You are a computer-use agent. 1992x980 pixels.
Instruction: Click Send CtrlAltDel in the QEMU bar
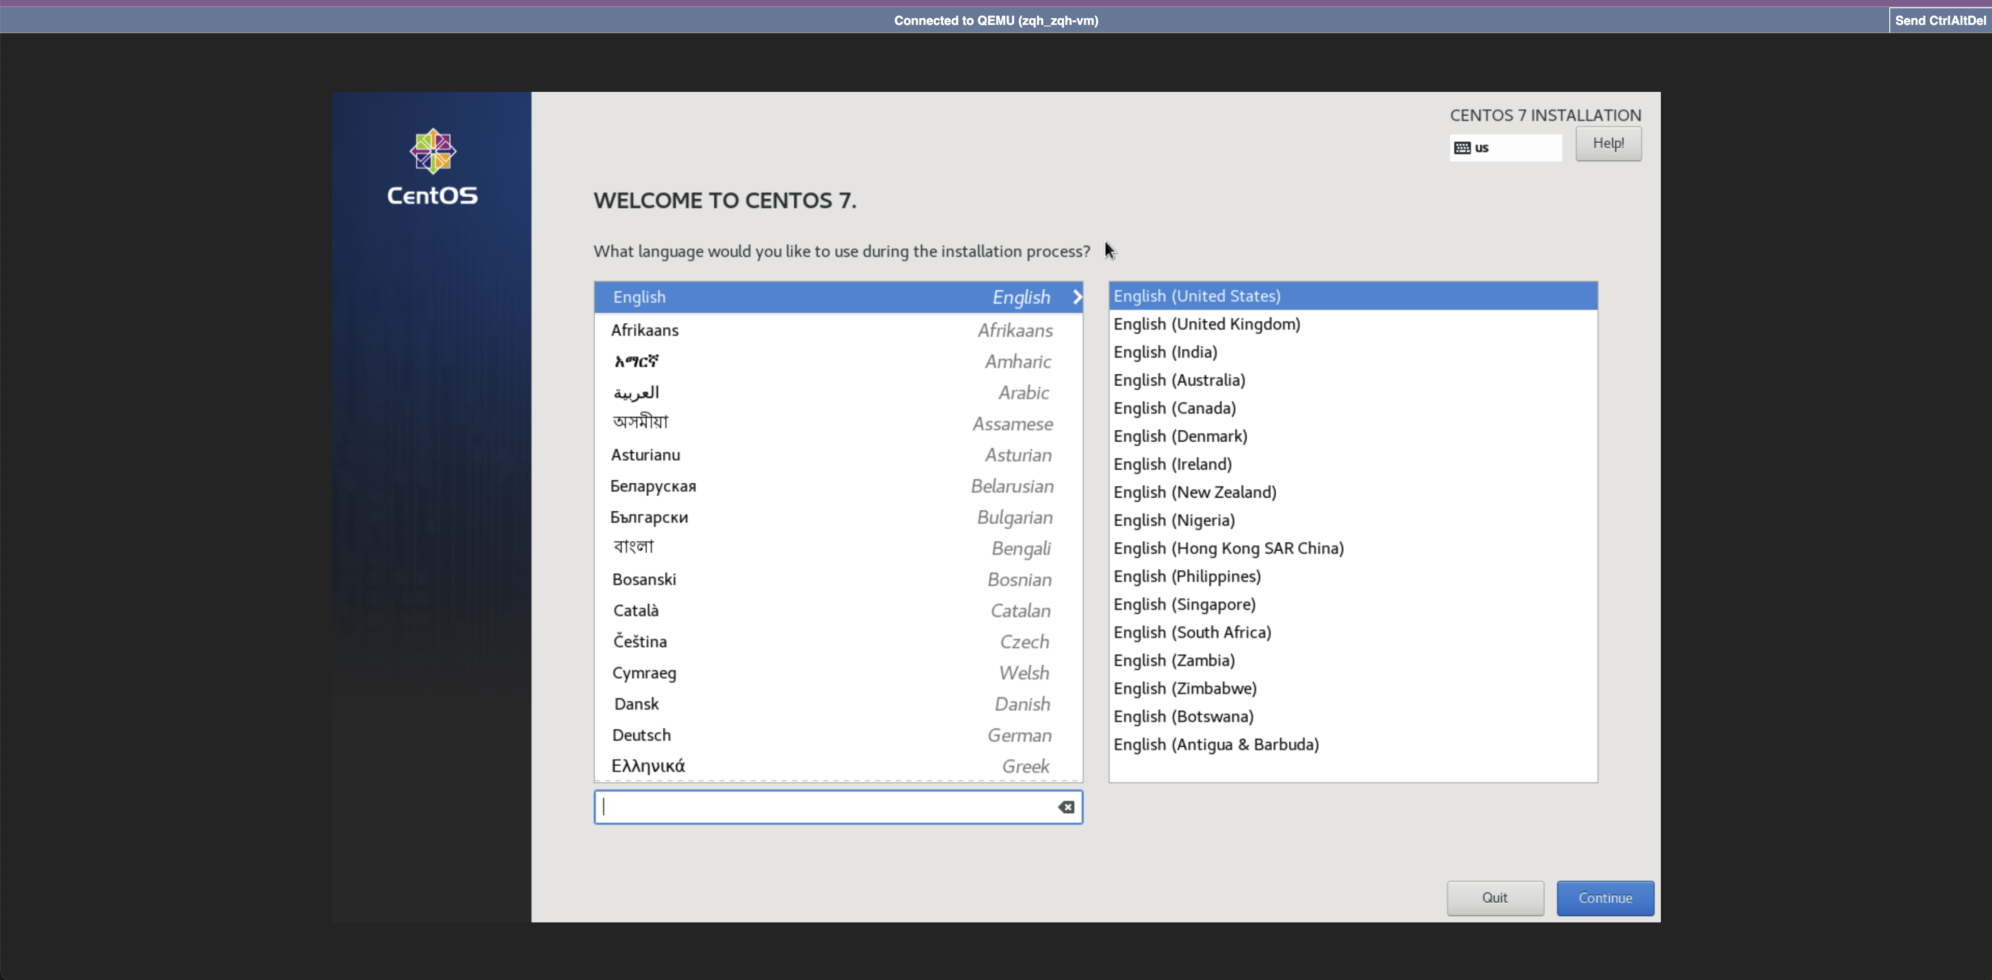tap(1940, 20)
